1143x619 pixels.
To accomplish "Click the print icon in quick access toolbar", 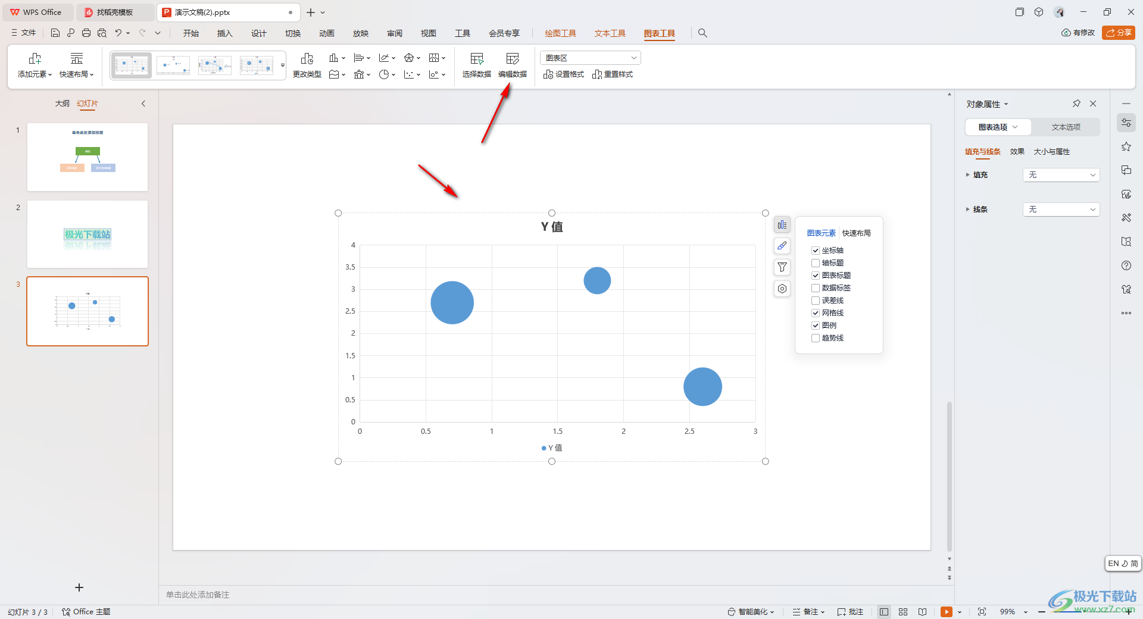I will click(86, 33).
